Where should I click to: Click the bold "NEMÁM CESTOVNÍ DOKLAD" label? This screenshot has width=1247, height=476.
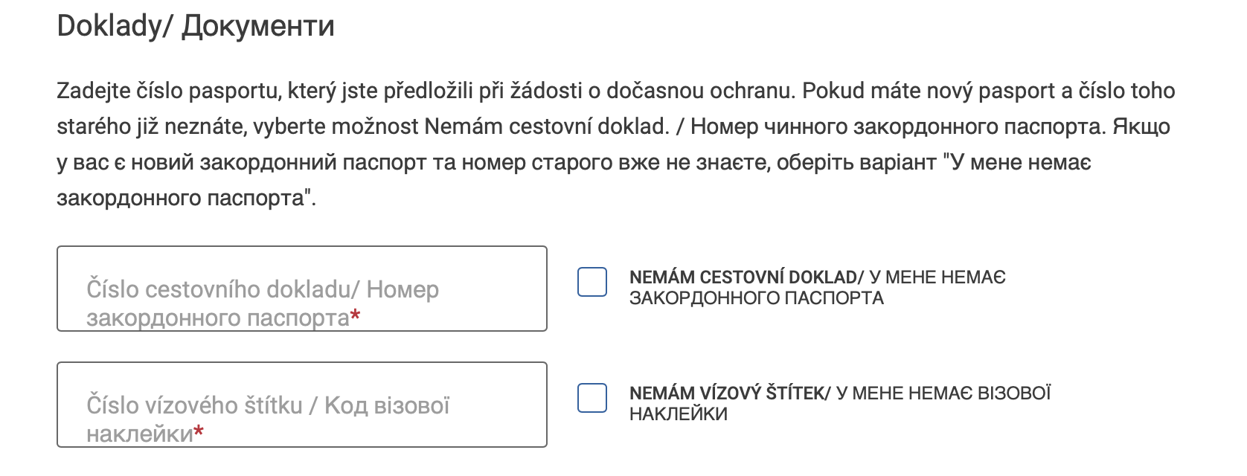click(x=743, y=277)
